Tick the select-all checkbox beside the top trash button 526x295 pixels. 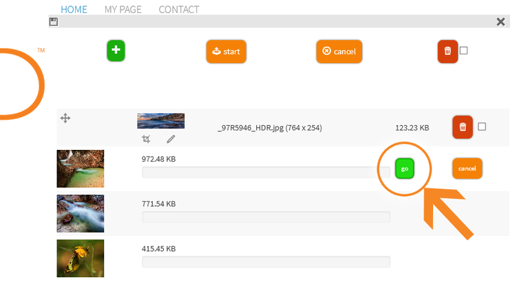464,50
